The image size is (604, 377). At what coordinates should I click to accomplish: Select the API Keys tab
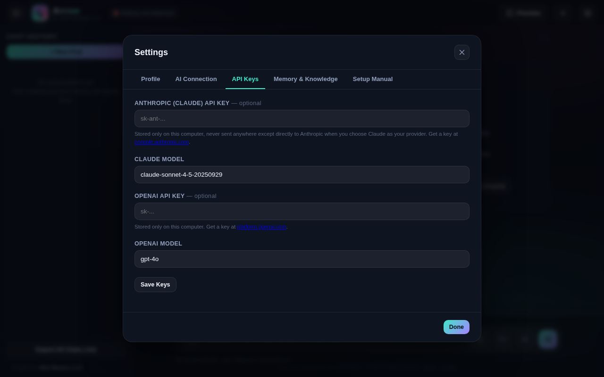point(245,79)
